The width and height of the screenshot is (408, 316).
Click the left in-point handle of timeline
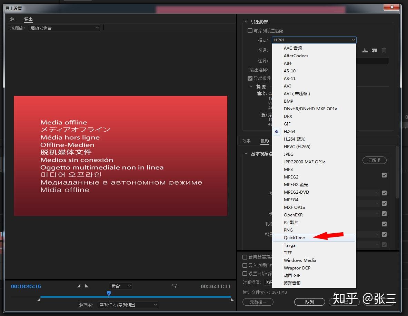[x=39, y=299]
